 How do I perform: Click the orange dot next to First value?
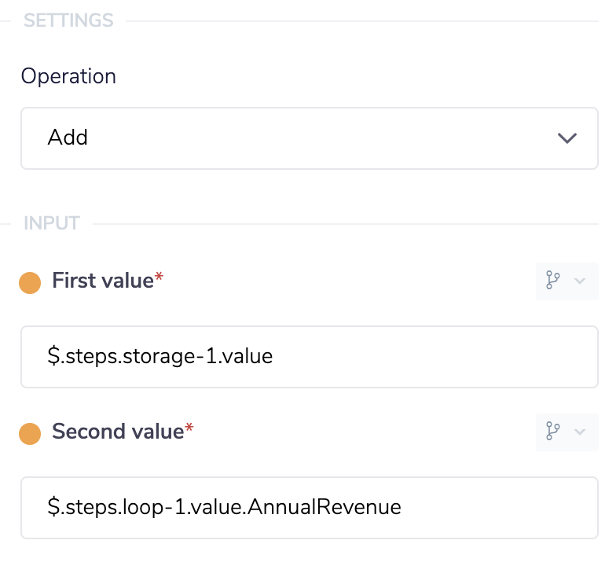click(30, 282)
